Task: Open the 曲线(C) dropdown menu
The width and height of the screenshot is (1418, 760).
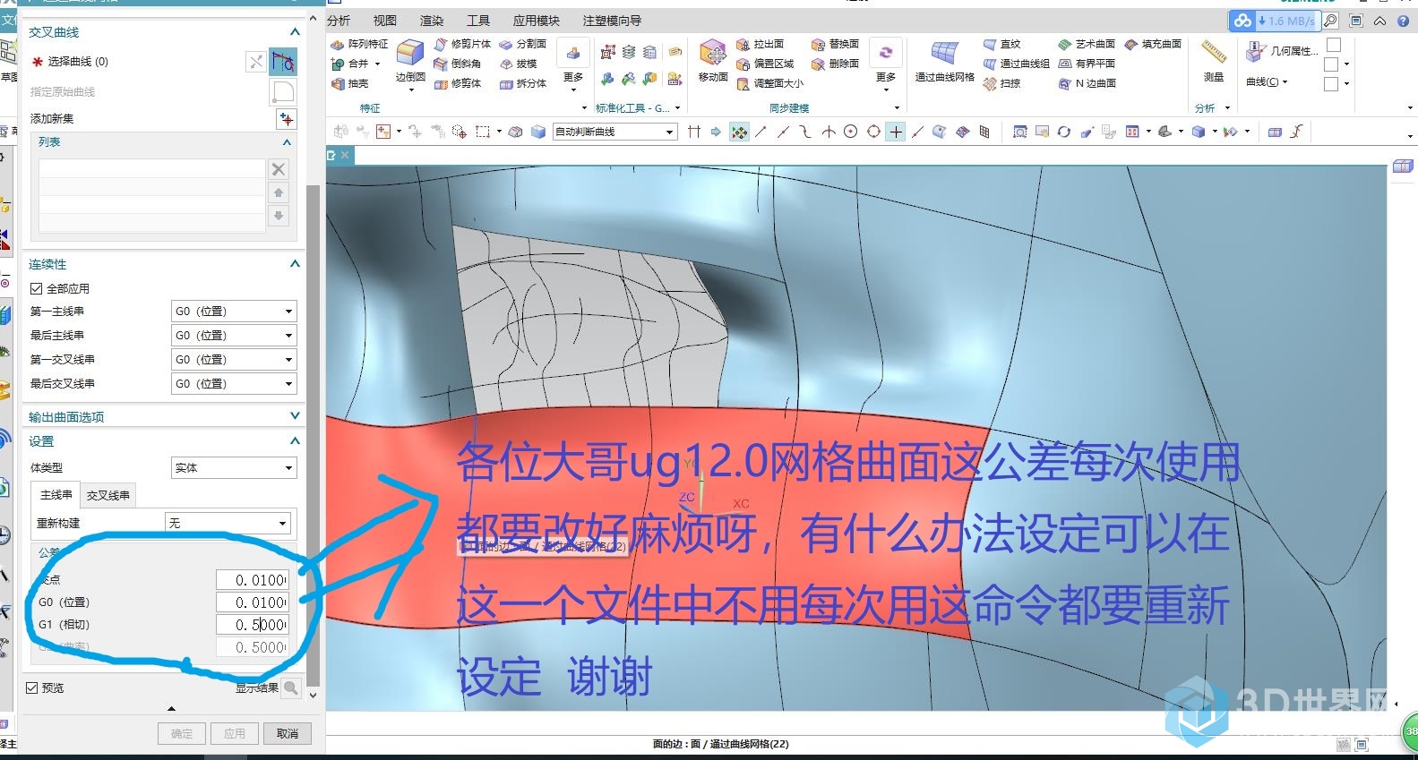Action: pos(1267,82)
